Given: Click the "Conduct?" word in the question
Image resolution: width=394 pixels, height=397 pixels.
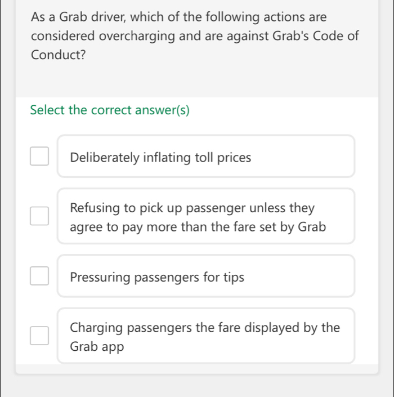Looking at the screenshot, I should click(x=59, y=56).
